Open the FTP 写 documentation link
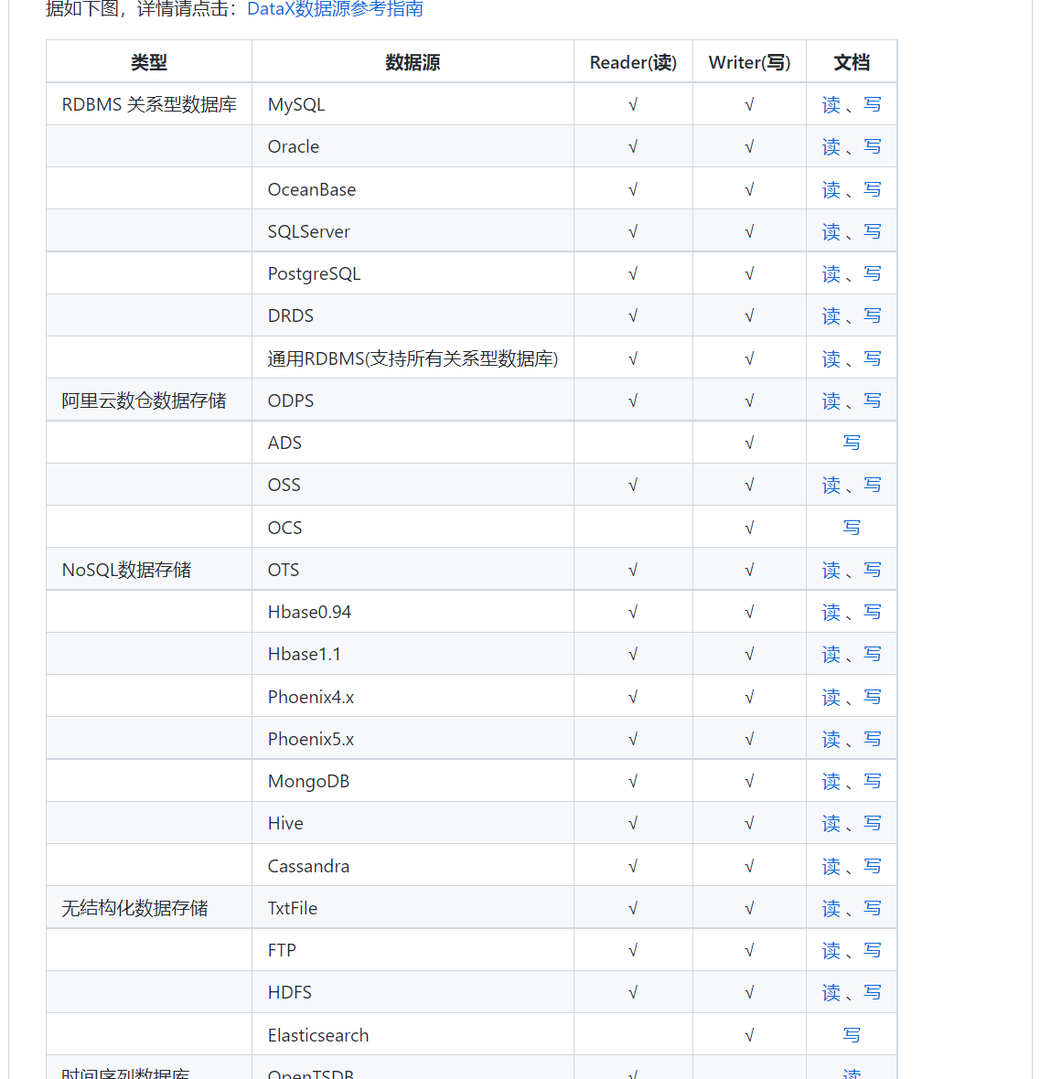Image resolution: width=1040 pixels, height=1079 pixels. tap(872, 950)
